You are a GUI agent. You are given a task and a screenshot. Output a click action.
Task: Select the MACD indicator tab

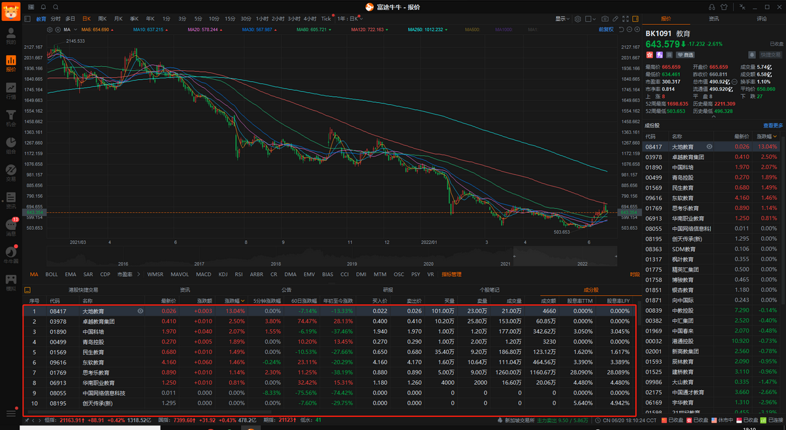[x=204, y=275]
